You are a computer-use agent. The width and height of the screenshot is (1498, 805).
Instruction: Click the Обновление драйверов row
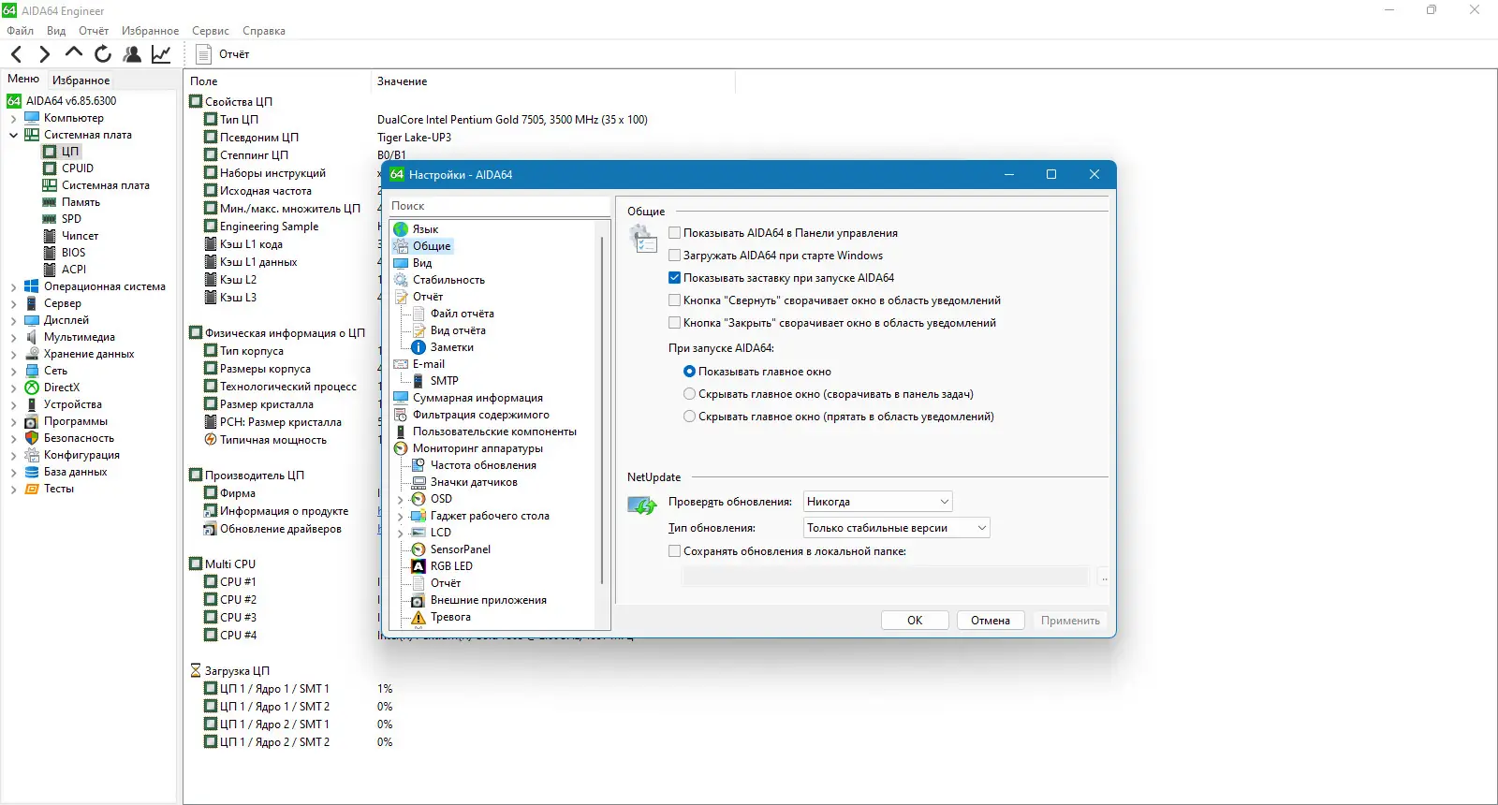(x=273, y=529)
